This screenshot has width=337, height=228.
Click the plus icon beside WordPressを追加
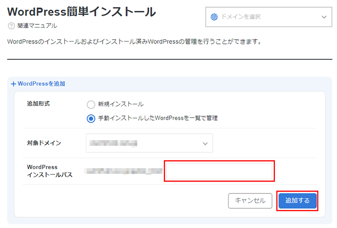pyautogui.click(x=14, y=84)
